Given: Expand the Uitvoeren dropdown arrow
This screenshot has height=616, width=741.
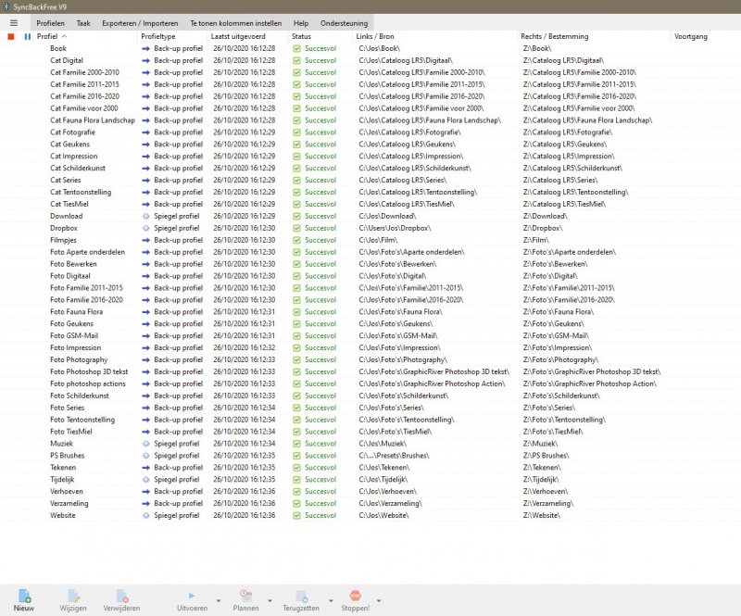Looking at the screenshot, I should (x=218, y=601).
